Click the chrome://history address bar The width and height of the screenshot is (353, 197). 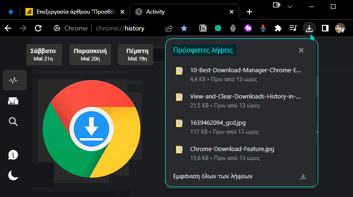pyautogui.click(x=120, y=28)
